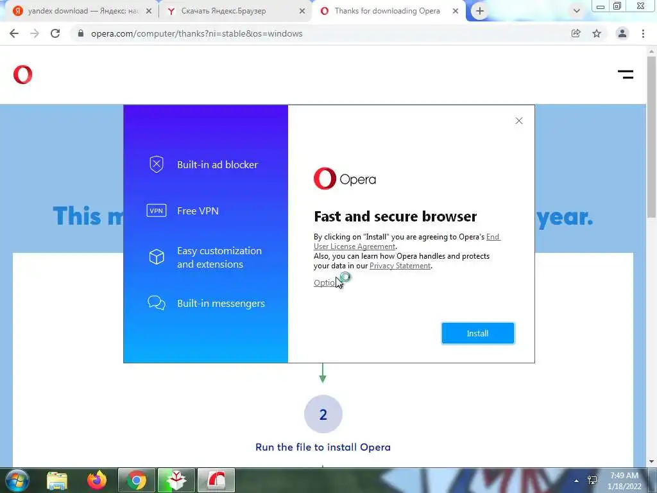Go back to the previous page
The width and height of the screenshot is (657, 493).
(x=14, y=33)
